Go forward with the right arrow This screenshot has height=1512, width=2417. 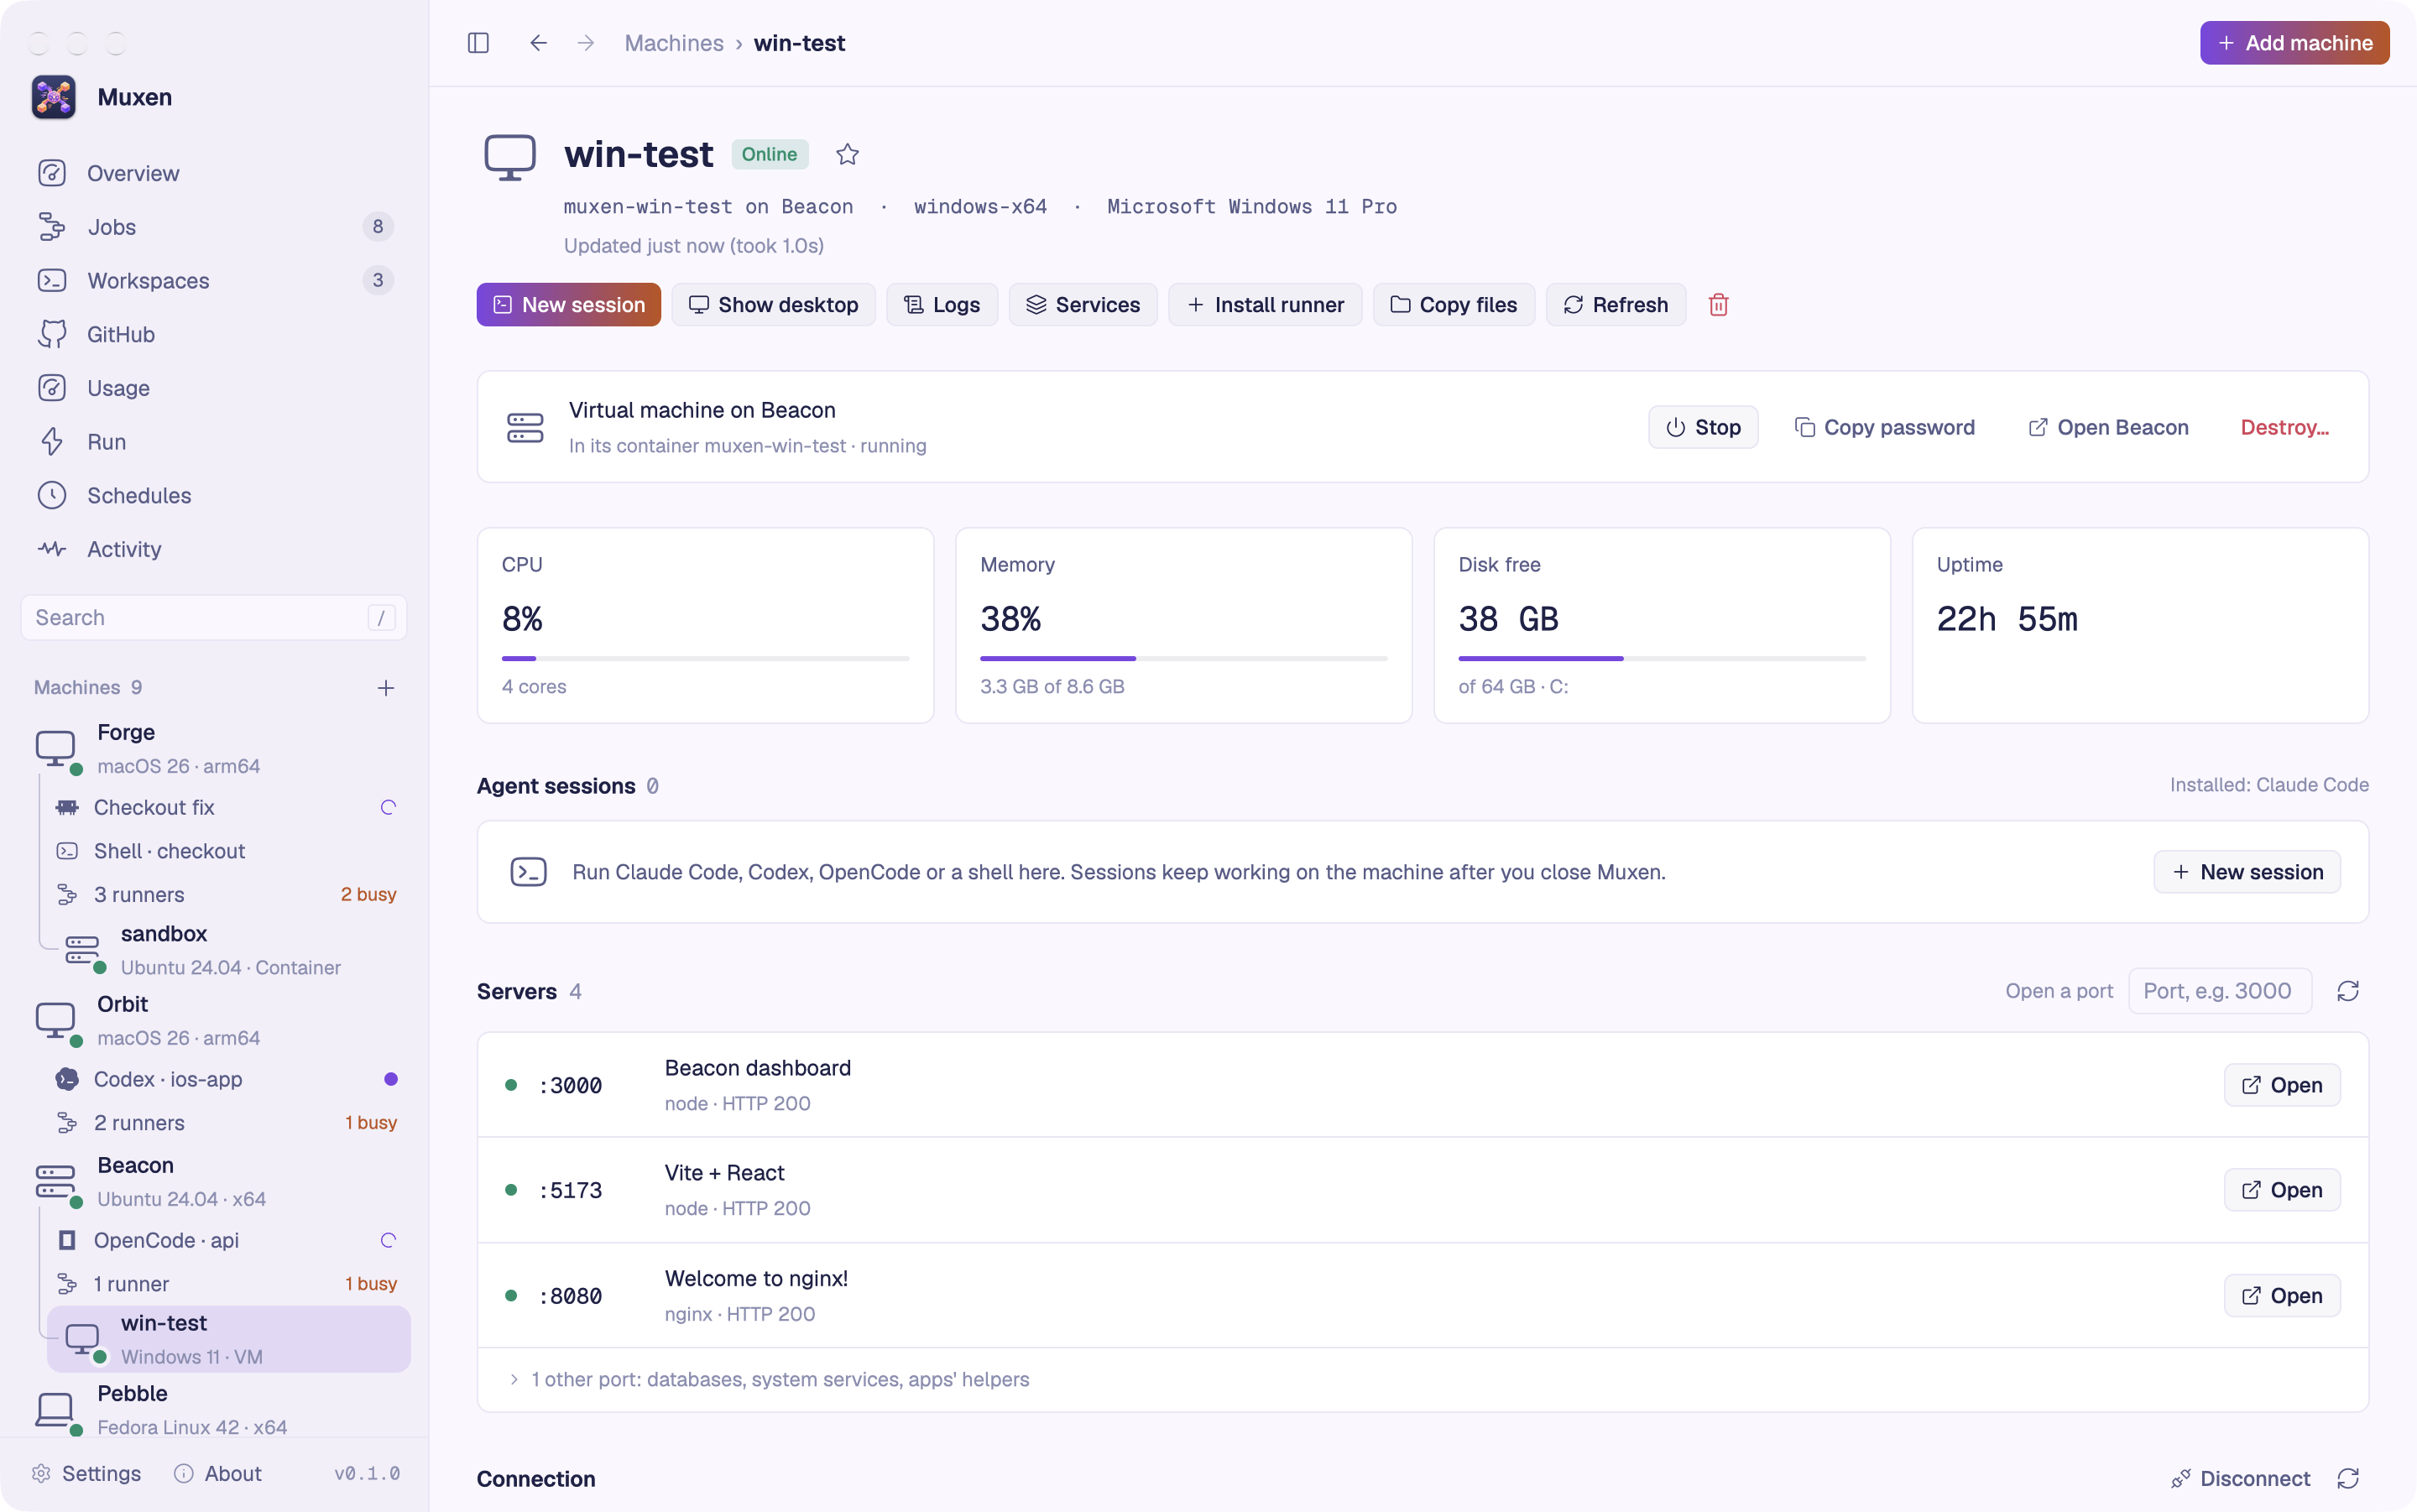click(586, 43)
